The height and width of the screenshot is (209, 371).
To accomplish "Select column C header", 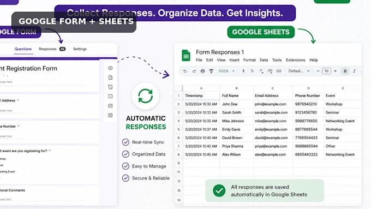I will pos(273,88).
